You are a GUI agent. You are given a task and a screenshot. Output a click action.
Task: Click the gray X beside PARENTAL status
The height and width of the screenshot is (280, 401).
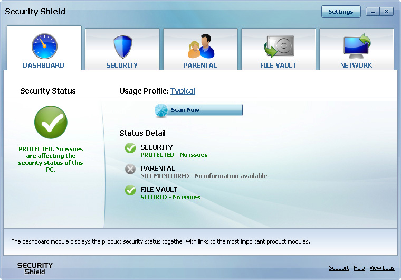tap(130, 169)
